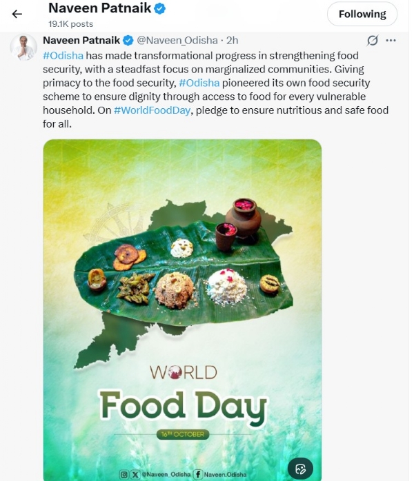
Task: Click the 19.1K posts count
Action: (x=71, y=24)
